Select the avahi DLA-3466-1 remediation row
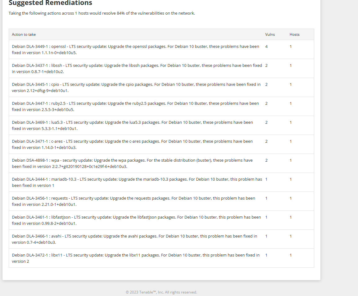 [134, 239]
